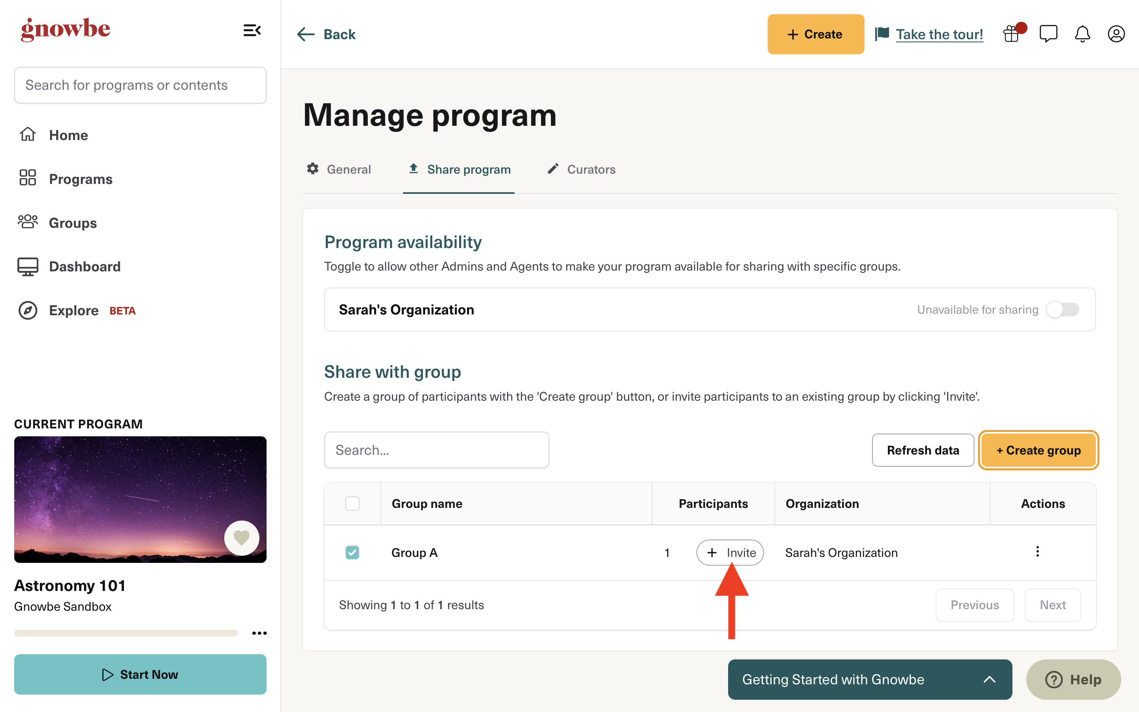This screenshot has width=1139, height=712.
Task: Click the Participants column header
Action: pyautogui.click(x=713, y=504)
